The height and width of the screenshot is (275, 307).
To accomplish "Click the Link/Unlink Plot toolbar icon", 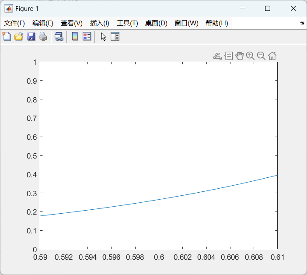I will tap(59, 37).
